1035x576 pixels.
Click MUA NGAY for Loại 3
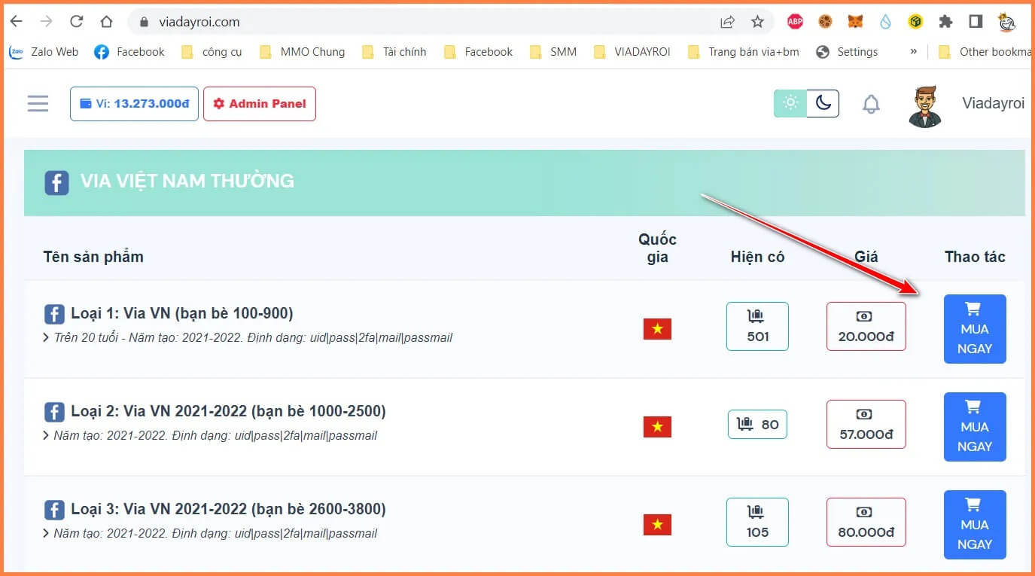pyautogui.click(x=975, y=525)
